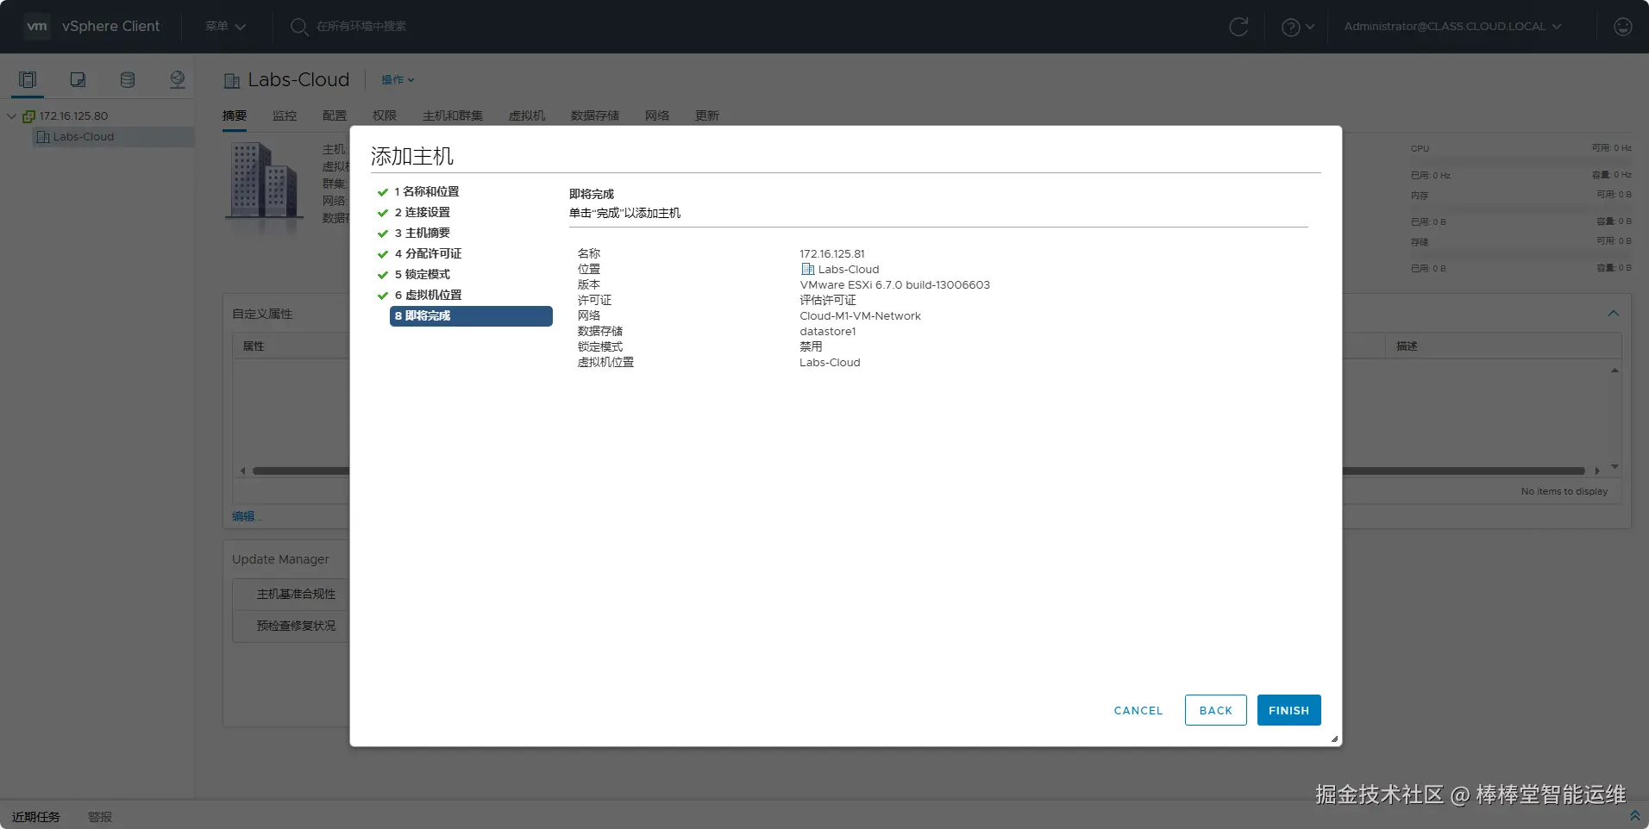
Task: Click the network value Cloud-M1-VM-Network
Action: (860, 316)
